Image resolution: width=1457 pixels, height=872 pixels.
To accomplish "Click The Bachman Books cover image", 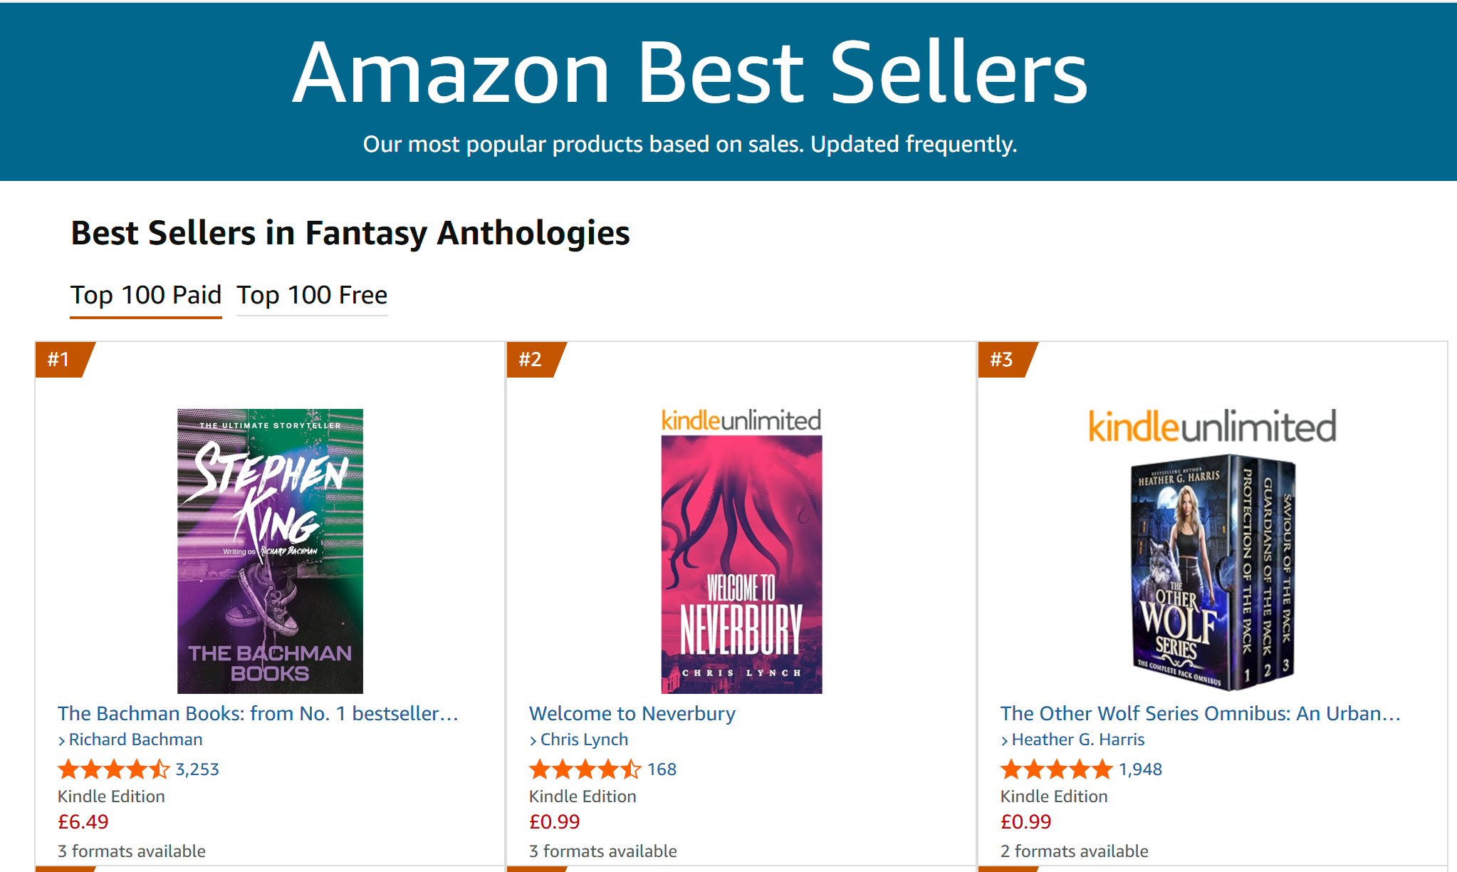I will [270, 551].
